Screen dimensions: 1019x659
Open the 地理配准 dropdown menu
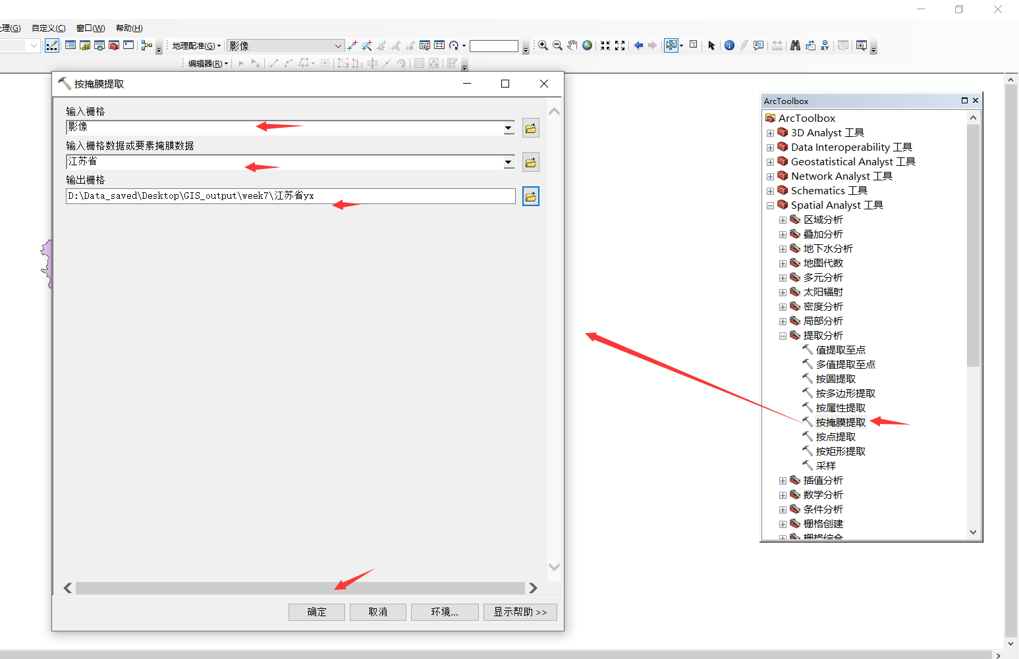pos(196,46)
